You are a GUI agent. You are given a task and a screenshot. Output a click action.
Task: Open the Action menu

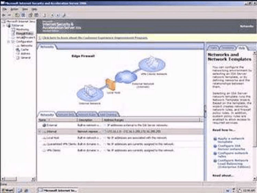click(14, 9)
